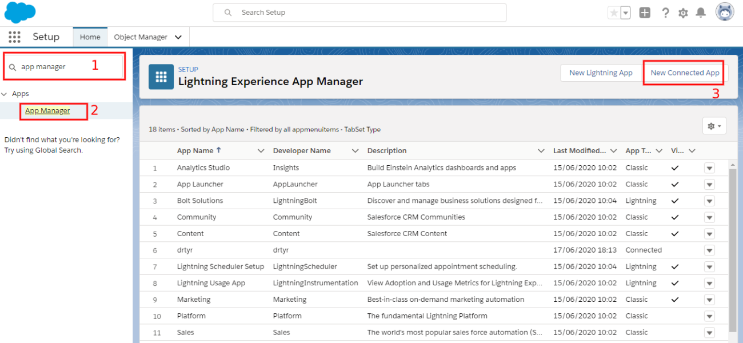
Task: Expand the row actions arrow for drtyr
Action: 709,250
